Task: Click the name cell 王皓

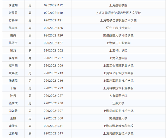Action: [x=13, y=118]
